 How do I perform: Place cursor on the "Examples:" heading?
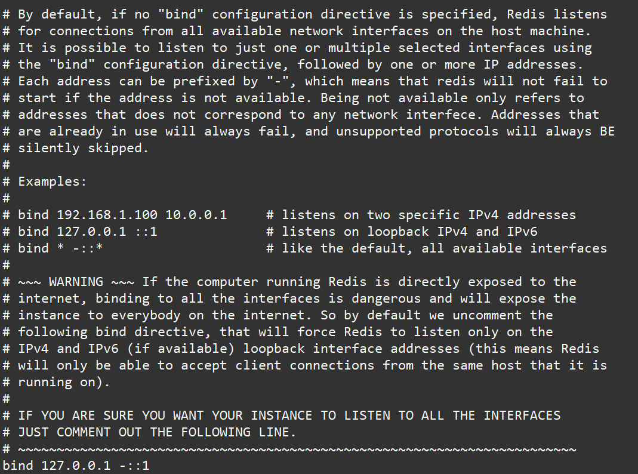coord(53,181)
